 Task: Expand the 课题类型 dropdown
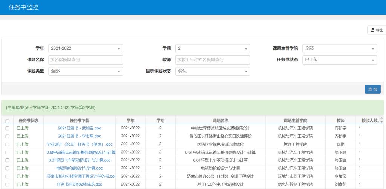pyautogui.click(x=86, y=71)
